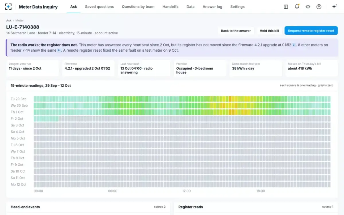Click the Tu 29 Sep row label
Screen dimensions: 344x215
[x=19, y=99]
